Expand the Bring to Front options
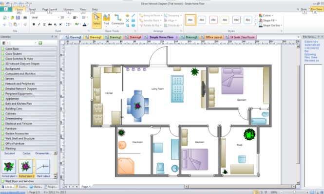Viewport: 324px width, 194px height. (151, 15)
